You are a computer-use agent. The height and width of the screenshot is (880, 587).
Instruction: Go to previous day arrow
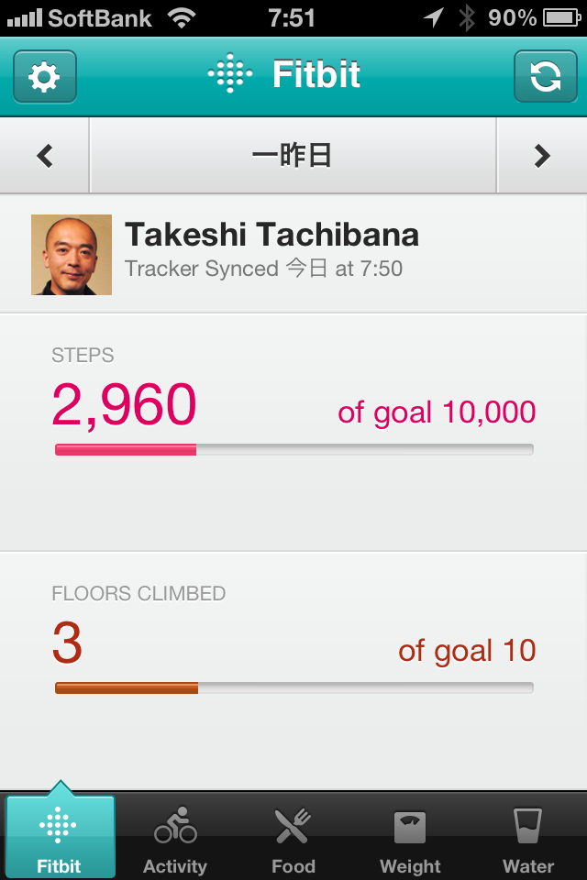click(x=45, y=157)
